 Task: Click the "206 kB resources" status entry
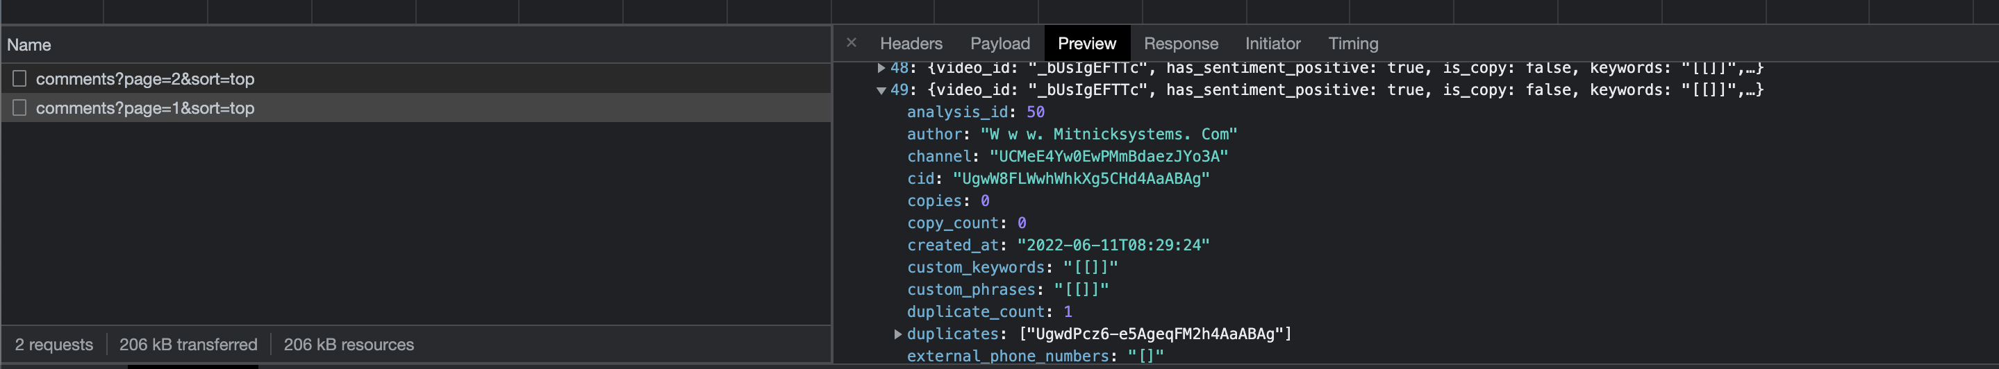click(x=349, y=344)
